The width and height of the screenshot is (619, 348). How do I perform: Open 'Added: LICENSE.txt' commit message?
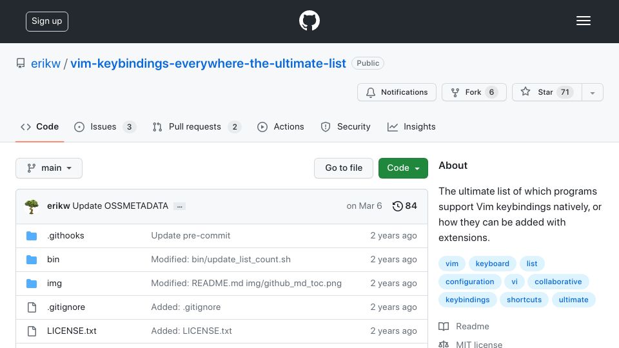pos(192,331)
